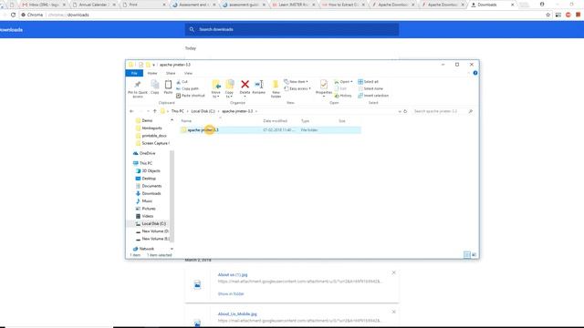Select Desktop in navigation pane
The height and width of the screenshot is (328, 584).
pyautogui.click(x=146, y=179)
